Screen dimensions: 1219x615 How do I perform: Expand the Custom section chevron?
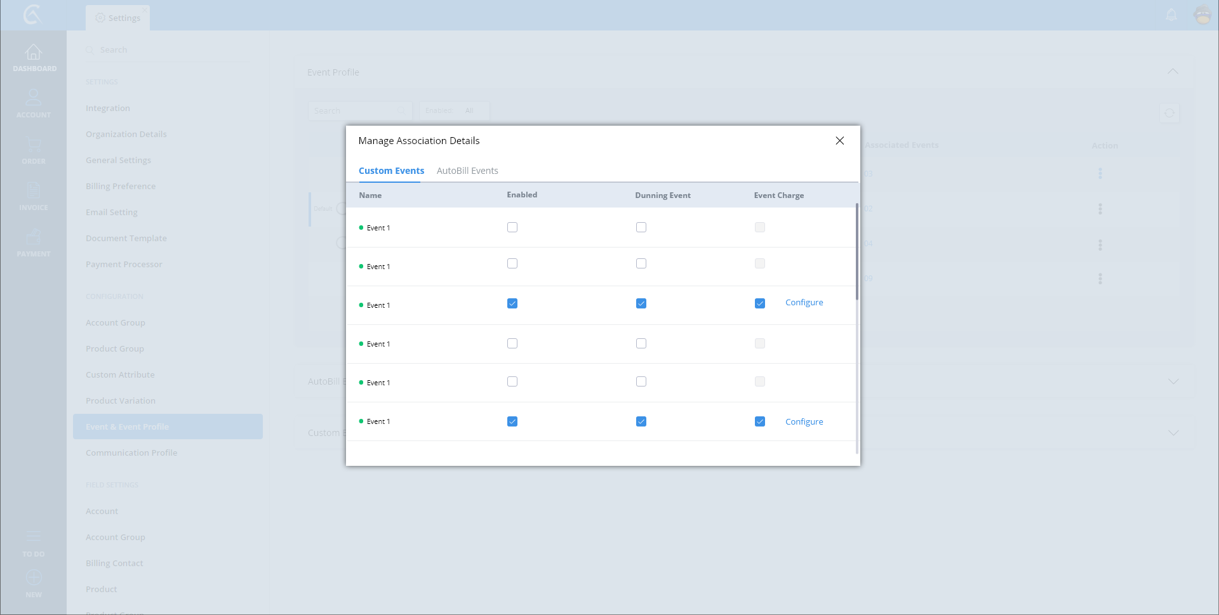point(1173,433)
